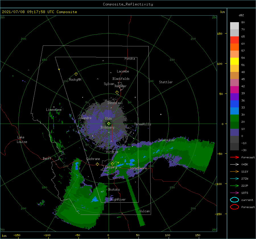Select the Drumheller label
The image size is (256, 239).
coord(167,140)
